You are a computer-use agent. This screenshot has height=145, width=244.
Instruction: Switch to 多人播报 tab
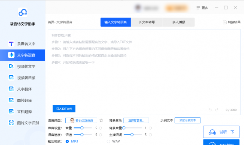(x=179, y=22)
